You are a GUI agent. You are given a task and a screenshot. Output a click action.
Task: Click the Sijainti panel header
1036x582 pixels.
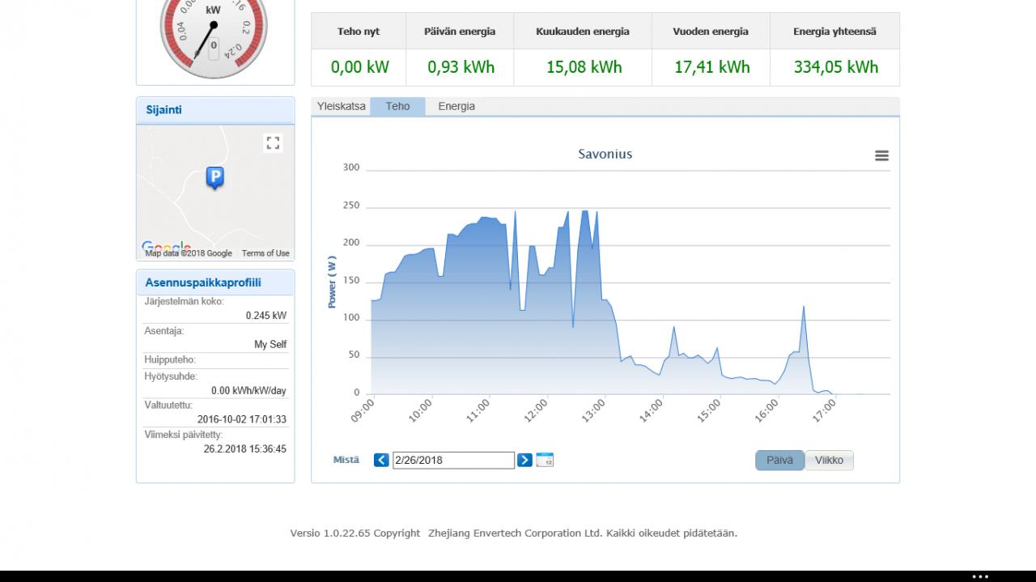click(215, 110)
